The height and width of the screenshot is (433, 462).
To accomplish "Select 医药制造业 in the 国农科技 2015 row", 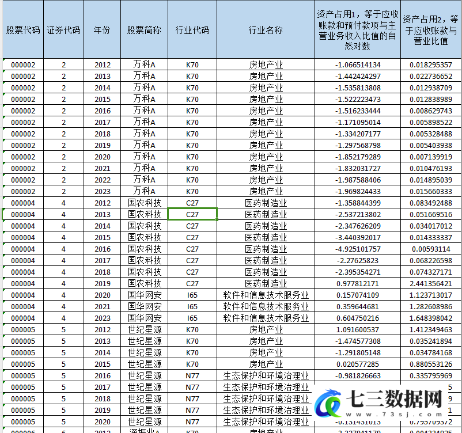I will 266,237.
